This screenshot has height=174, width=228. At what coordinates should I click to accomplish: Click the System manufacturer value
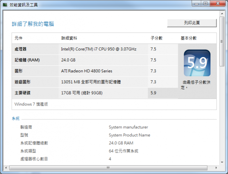click(x=128, y=127)
